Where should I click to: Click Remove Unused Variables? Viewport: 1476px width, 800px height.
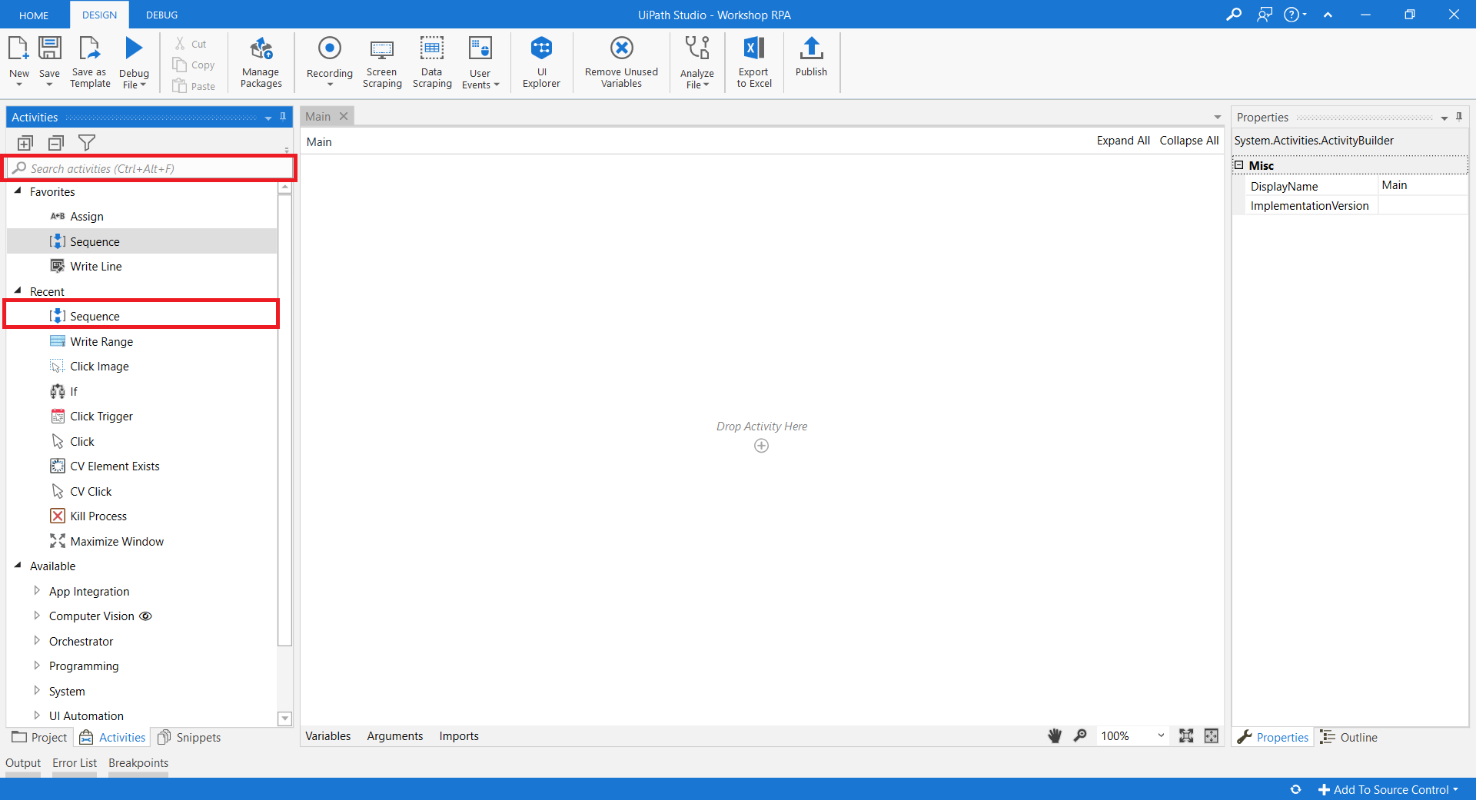pyautogui.click(x=621, y=61)
